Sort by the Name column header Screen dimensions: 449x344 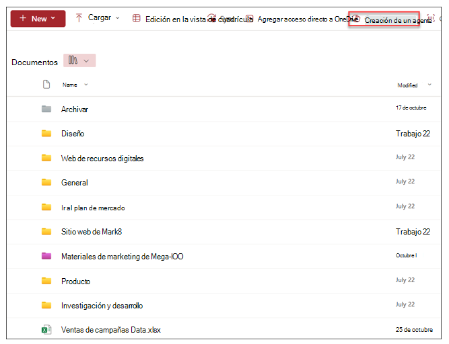70,85
